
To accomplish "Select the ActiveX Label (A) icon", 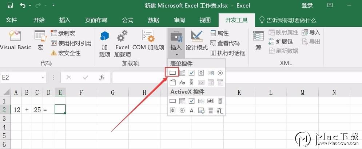I will tap(191, 111).
